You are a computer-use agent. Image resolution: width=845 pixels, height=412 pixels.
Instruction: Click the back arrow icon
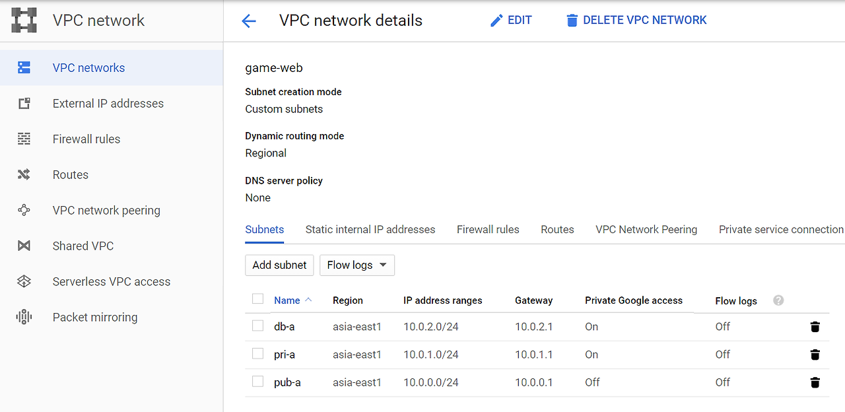(x=249, y=21)
